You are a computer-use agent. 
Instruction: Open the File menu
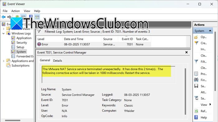5,11
